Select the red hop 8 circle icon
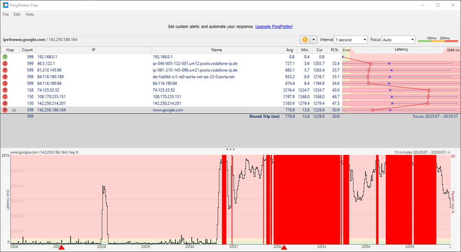461x252 pixels. [x=5, y=103]
